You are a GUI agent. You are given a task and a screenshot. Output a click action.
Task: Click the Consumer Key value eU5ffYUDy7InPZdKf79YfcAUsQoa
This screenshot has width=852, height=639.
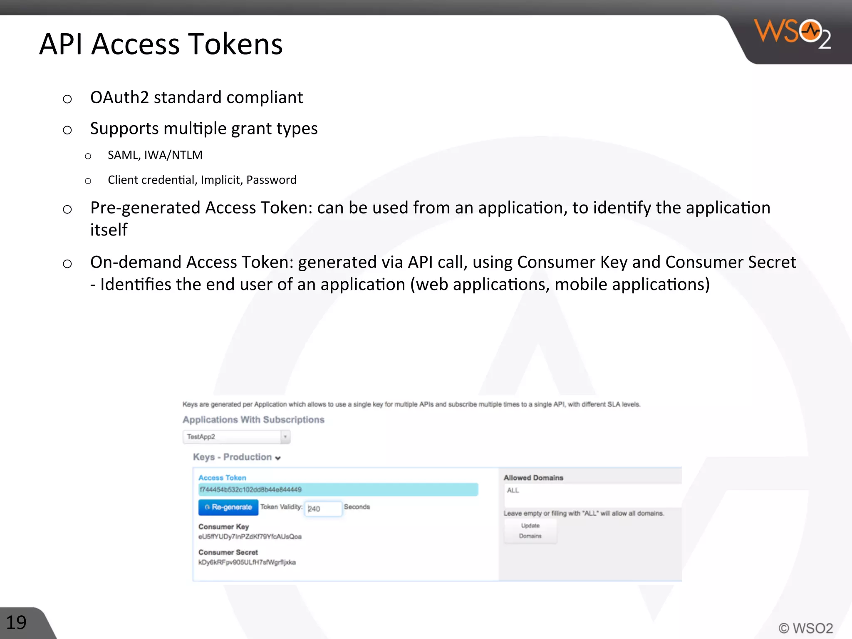[x=250, y=537]
